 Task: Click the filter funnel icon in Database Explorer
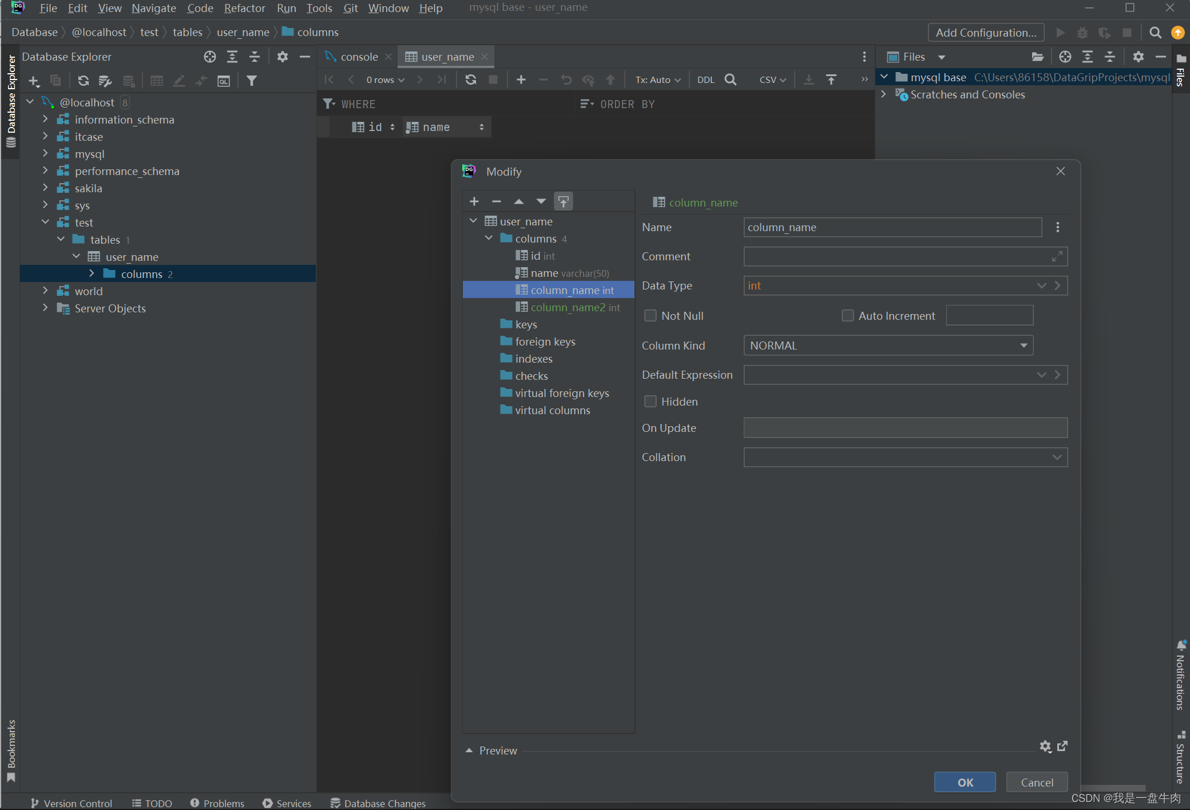[251, 81]
